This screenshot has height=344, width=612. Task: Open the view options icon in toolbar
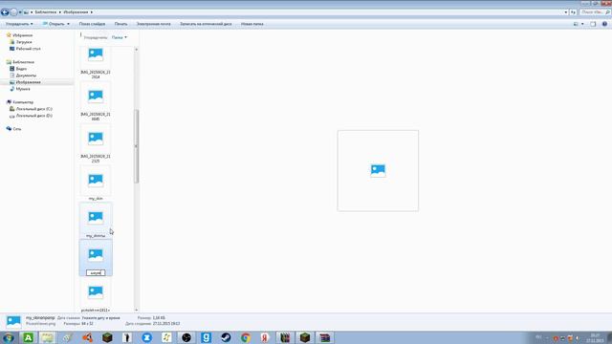coord(576,24)
